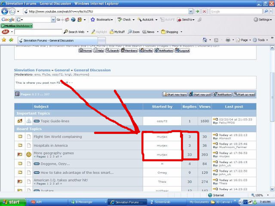Open 'Flight Sim World complaining' topic
The width and height of the screenshot is (275, 206).
(x=58, y=137)
